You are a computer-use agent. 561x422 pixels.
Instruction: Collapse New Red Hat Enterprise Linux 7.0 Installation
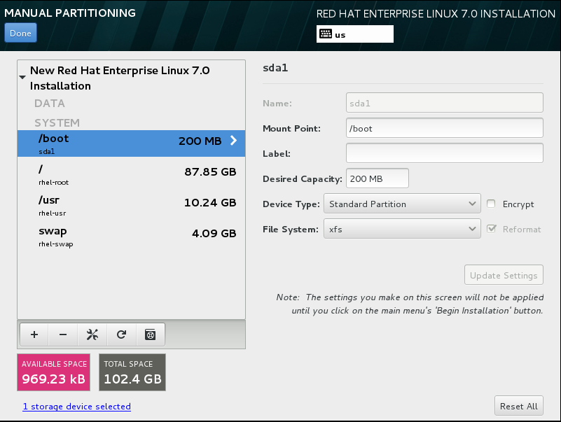point(22,77)
